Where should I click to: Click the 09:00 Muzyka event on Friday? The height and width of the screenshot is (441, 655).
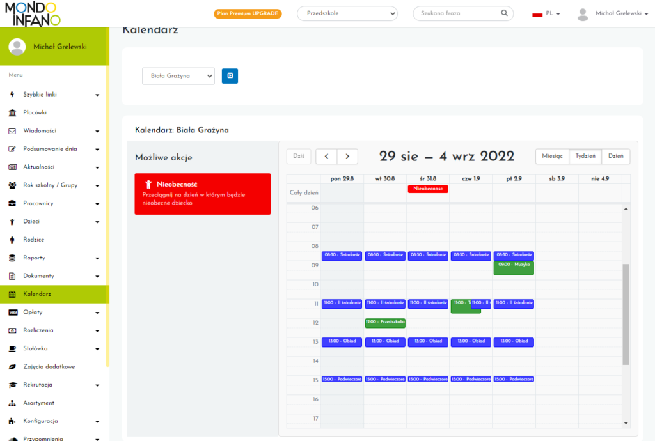pyautogui.click(x=514, y=268)
